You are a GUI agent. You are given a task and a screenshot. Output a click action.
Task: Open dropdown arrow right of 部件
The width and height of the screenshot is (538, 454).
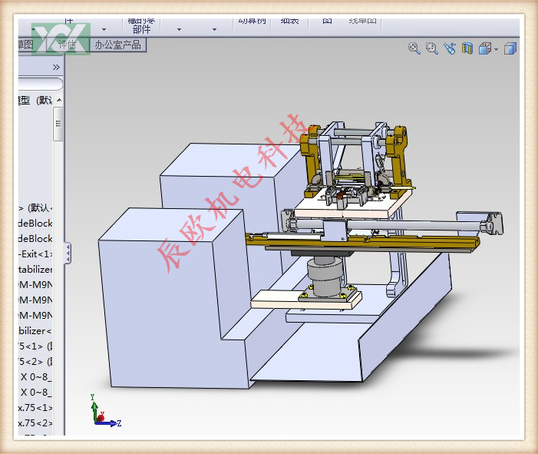point(179,29)
